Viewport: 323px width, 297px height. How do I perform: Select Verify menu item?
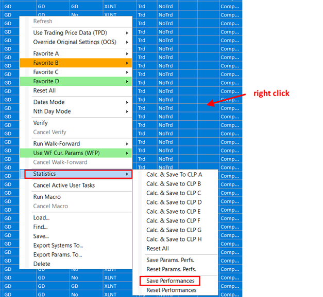(41, 123)
